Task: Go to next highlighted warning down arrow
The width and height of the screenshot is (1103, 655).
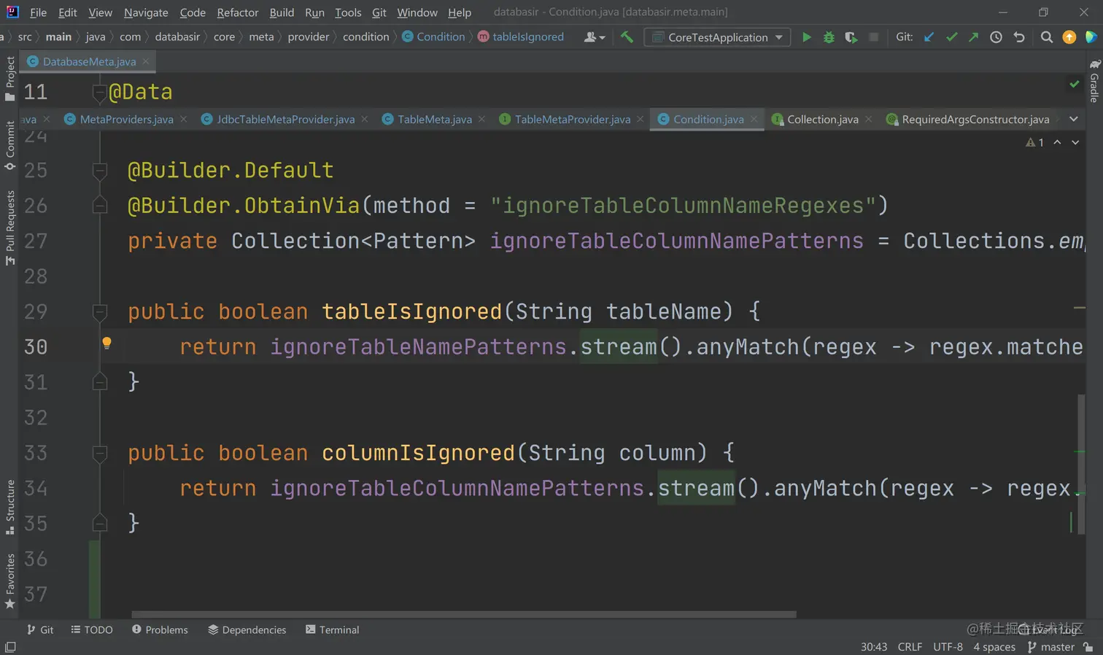Action: 1075,142
